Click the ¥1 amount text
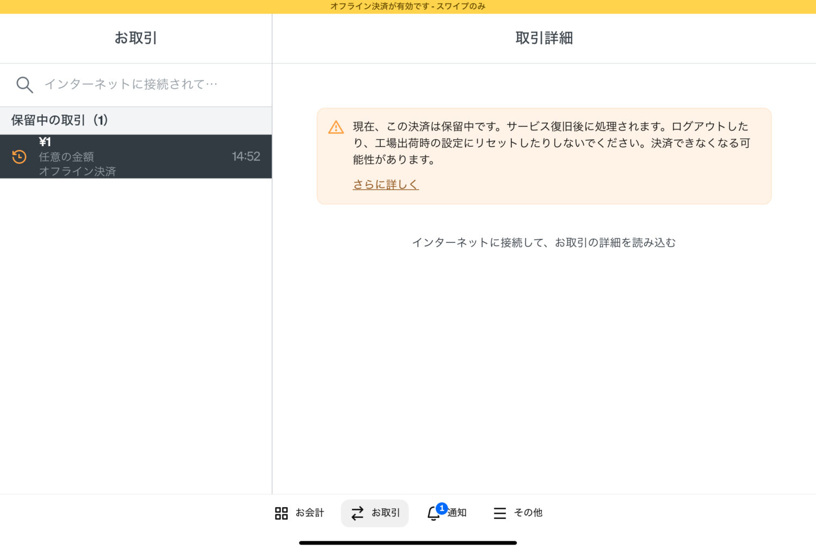816x550 pixels. pyautogui.click(x=45, y=142)
